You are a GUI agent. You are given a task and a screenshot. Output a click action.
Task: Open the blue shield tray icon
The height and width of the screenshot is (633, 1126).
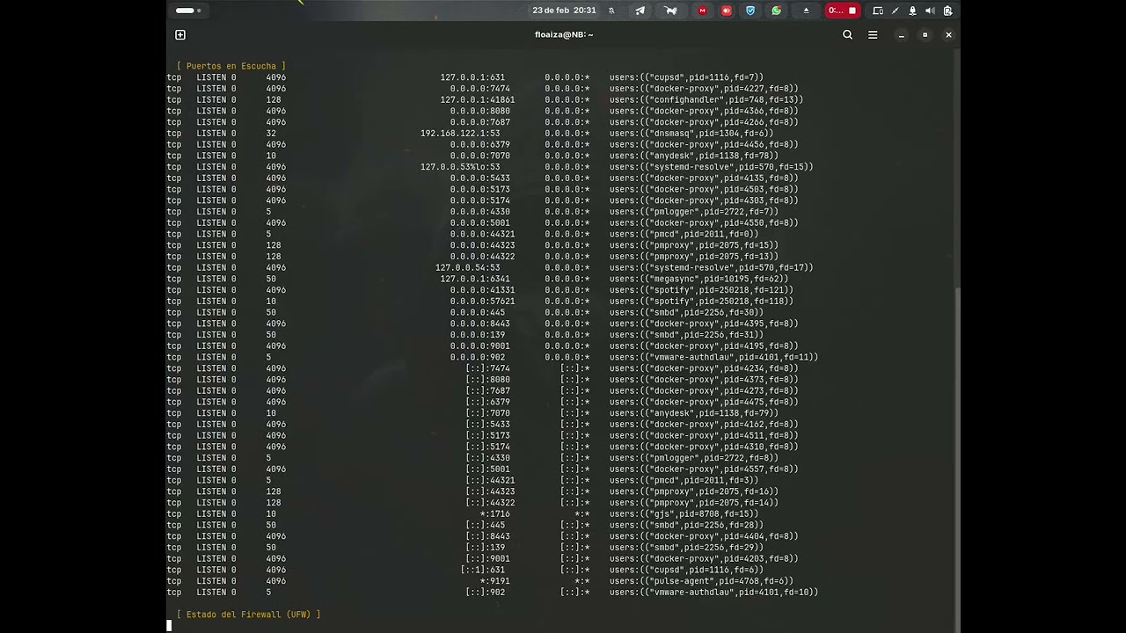tap(750, 11)
